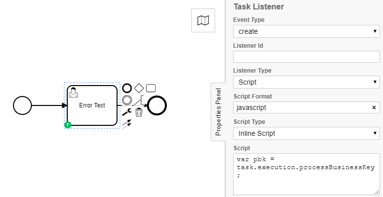The image size is (383, 197).
Task: Append intermediate event double circle
Action: click(x=127, y=100)
